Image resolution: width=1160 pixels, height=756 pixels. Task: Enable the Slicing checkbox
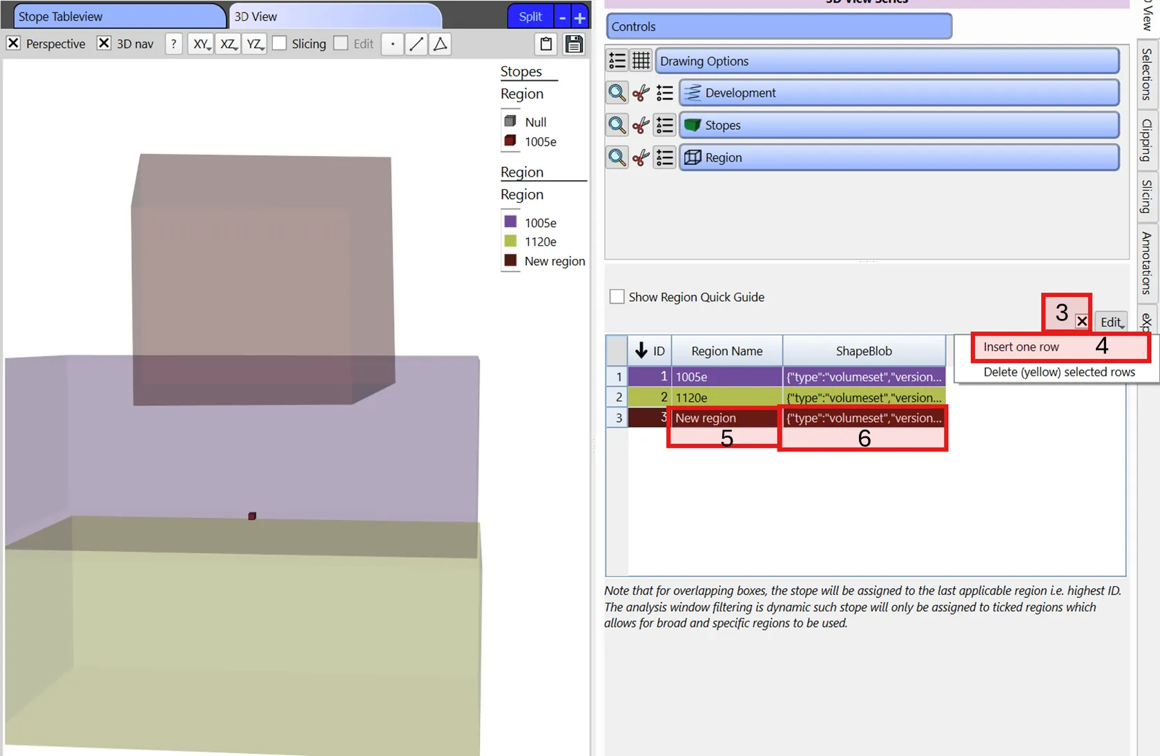pos(280,43)
